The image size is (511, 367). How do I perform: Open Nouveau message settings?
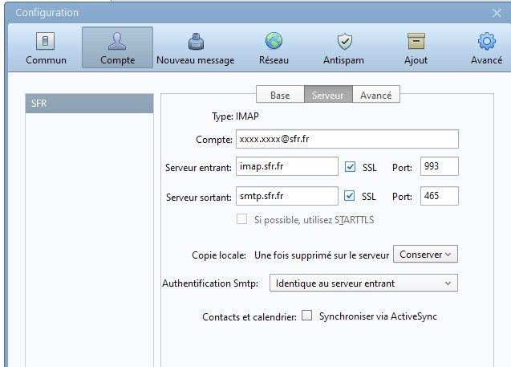pyautogui.click(x=195, y=47)
